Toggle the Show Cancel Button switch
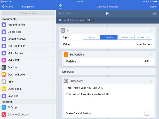This screenshot has height=119, width=159. click(x=148, y=113)
